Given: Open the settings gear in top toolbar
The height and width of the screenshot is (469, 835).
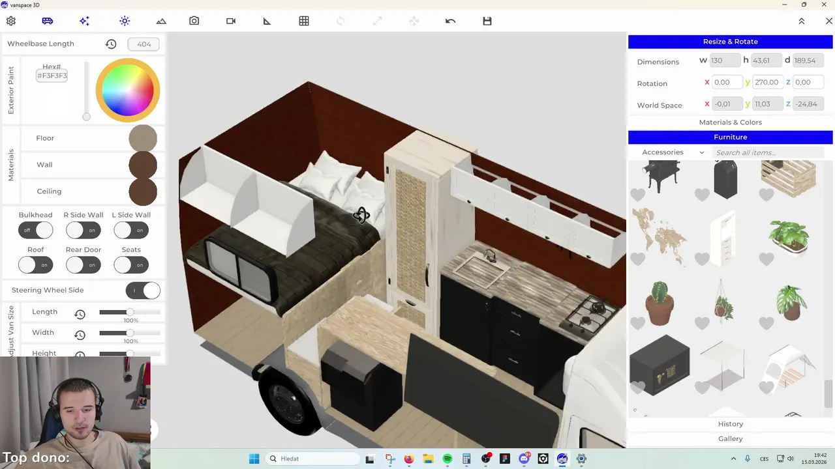Looking at the screenshot, I should 11,21.
